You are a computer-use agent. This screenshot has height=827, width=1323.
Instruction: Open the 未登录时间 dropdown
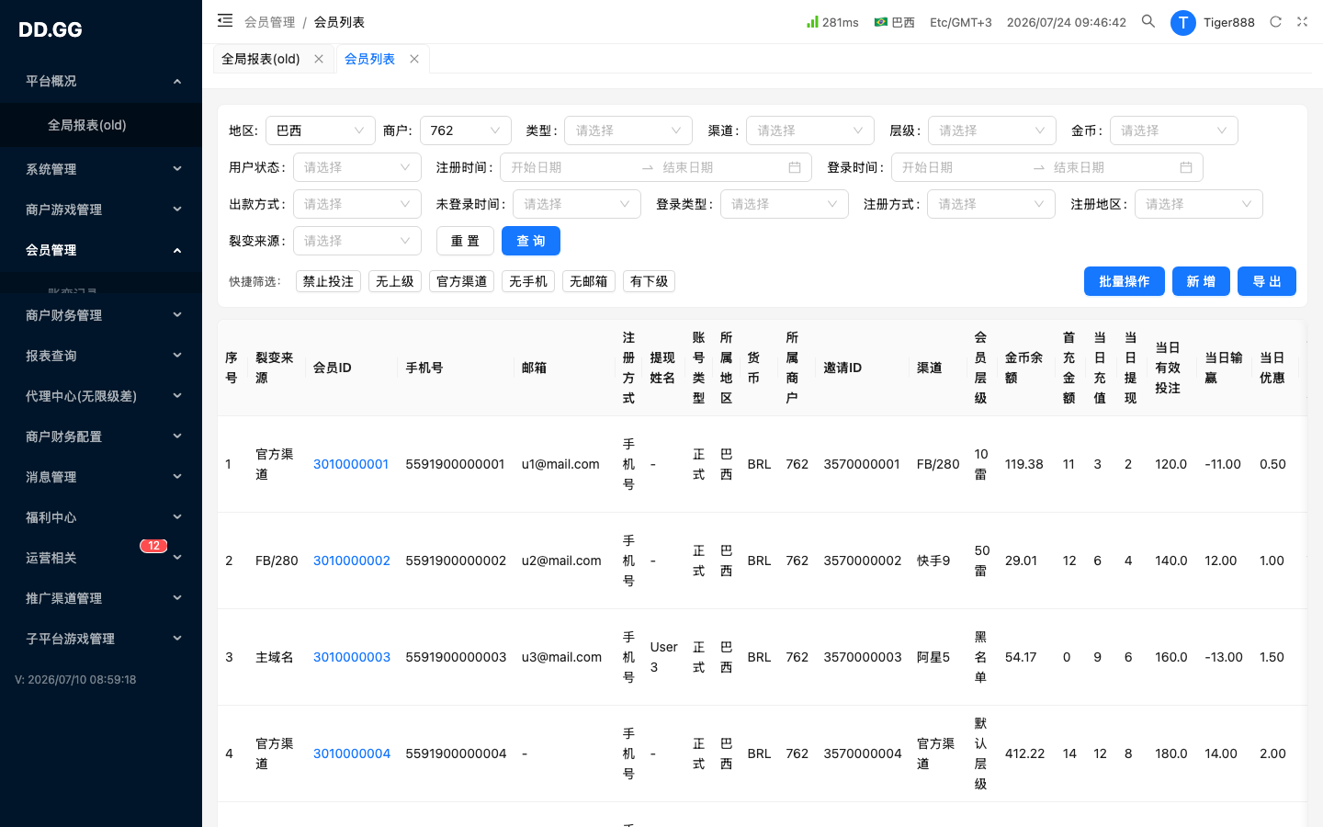577,204
